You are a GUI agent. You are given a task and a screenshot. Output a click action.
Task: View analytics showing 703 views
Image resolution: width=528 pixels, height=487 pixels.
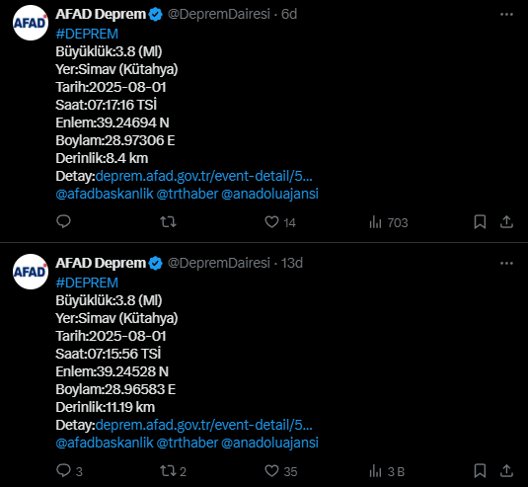pos(389,222)
